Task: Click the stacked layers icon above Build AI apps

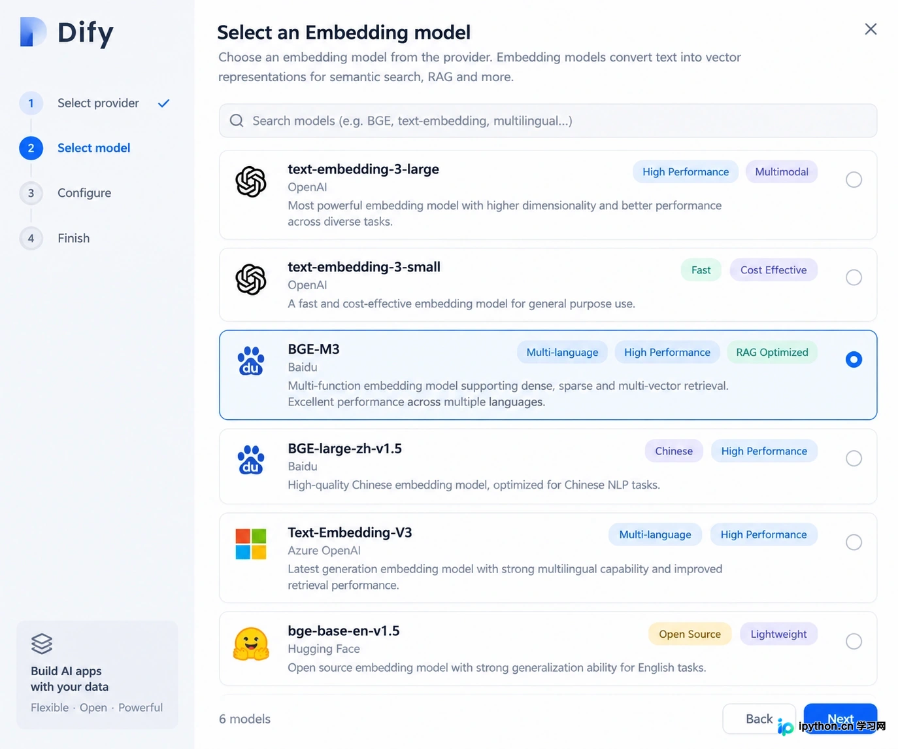Action: (x=42, y=644)
